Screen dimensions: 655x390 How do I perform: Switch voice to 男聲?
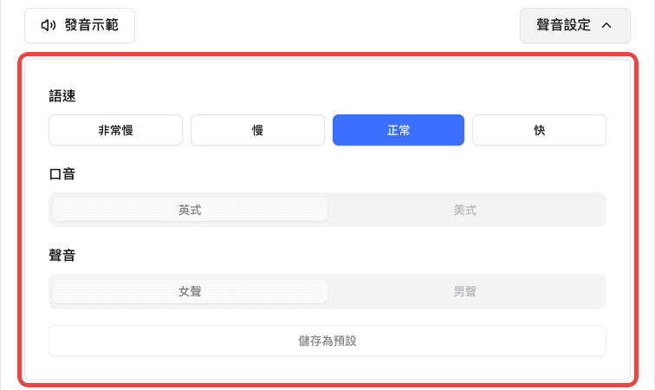(x=465, y=291)
